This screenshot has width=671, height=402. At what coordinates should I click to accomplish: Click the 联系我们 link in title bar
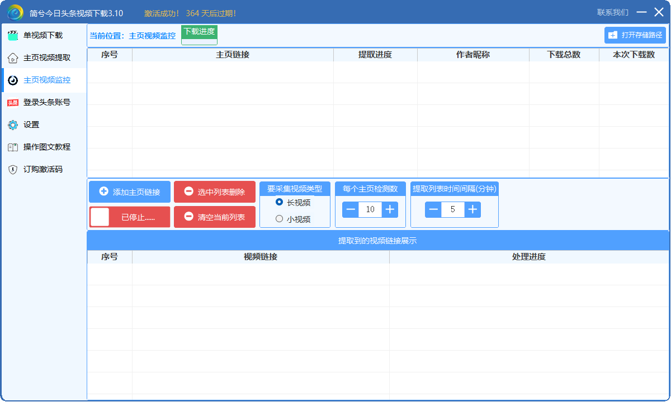[x=612, y=12]
